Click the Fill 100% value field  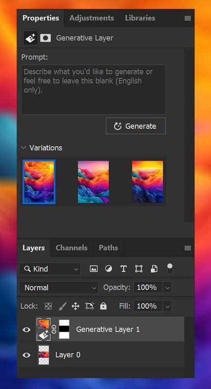point(148,306)
